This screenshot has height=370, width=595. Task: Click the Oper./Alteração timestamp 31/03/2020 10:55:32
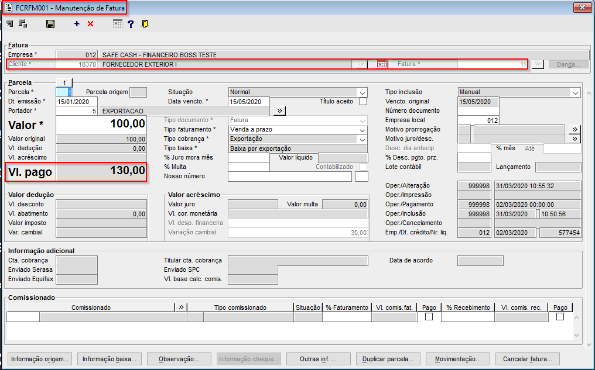[x=538, y=185]
